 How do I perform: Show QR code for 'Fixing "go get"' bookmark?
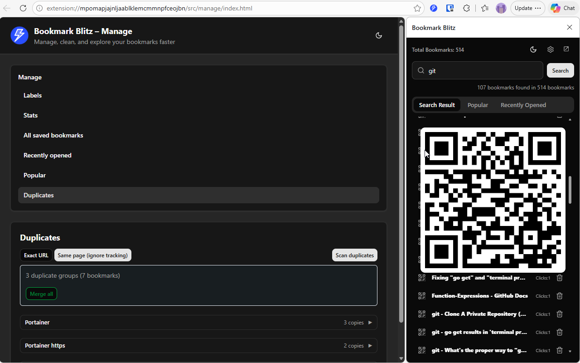click(422, 278)
